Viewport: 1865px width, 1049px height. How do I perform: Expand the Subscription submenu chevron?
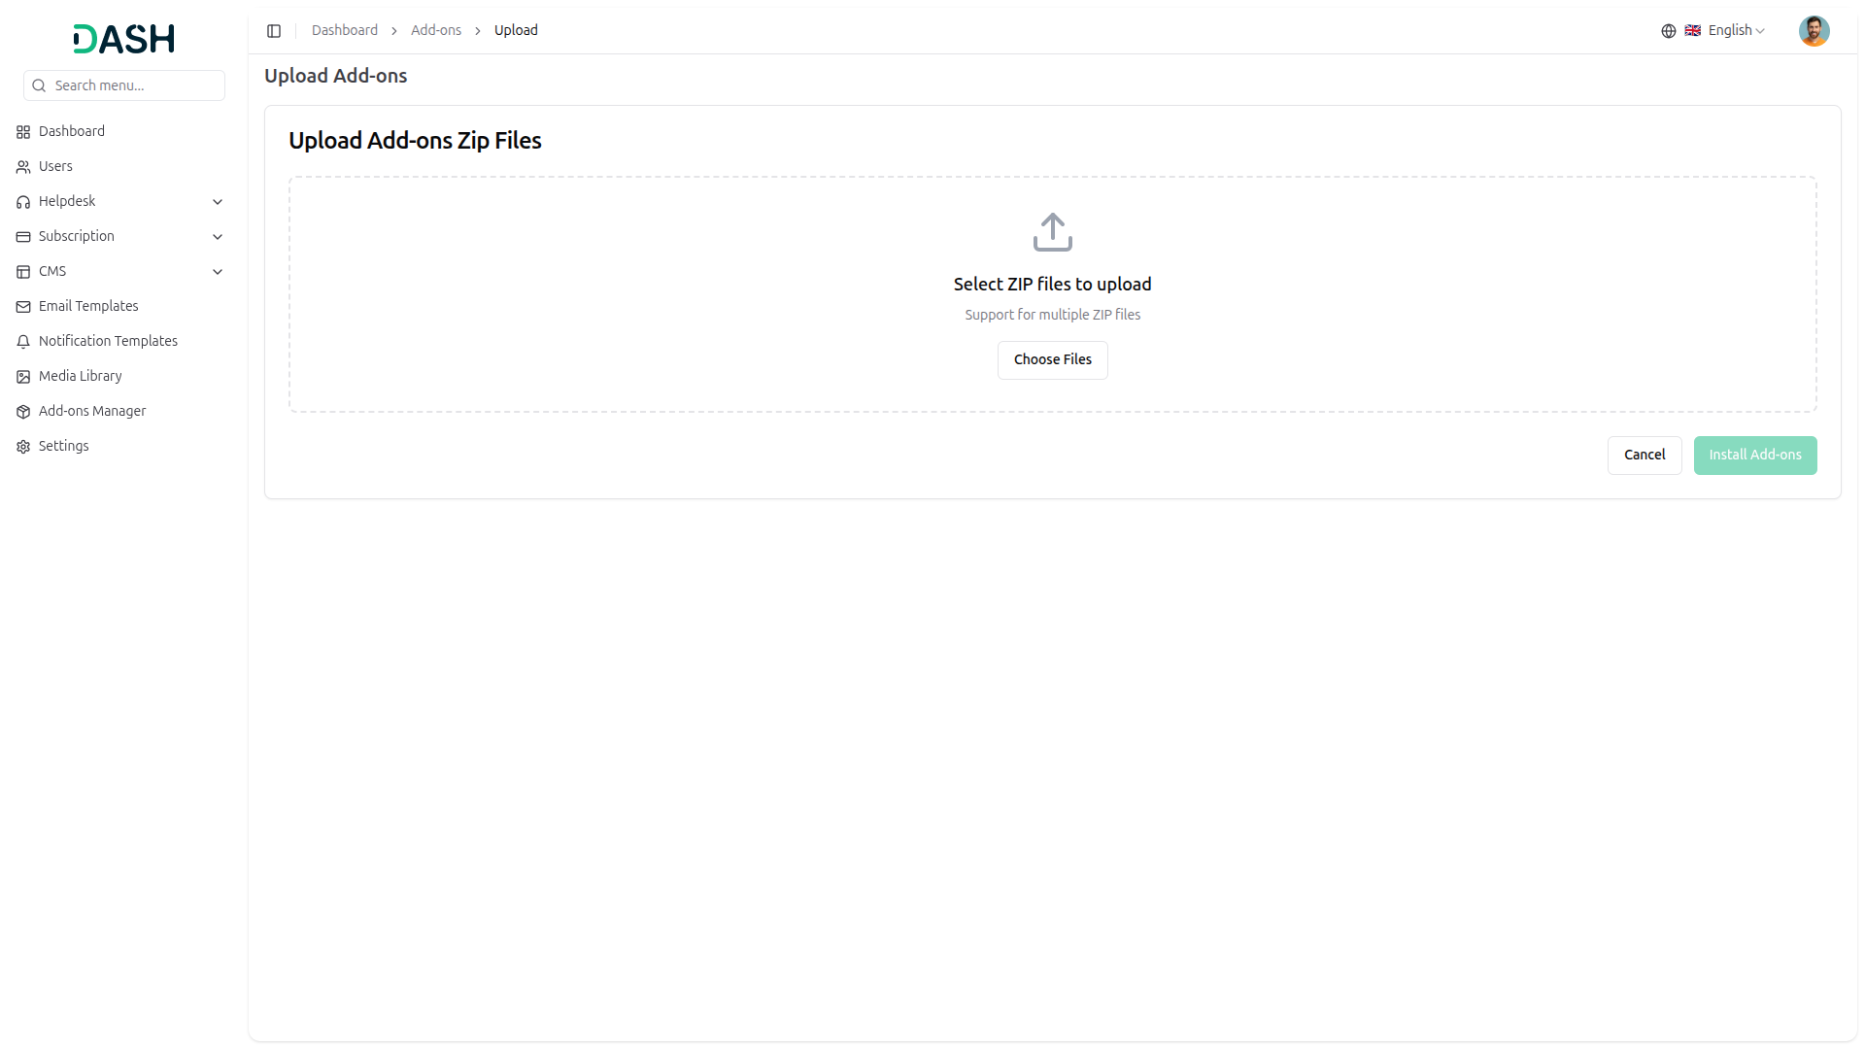[218, 237]
